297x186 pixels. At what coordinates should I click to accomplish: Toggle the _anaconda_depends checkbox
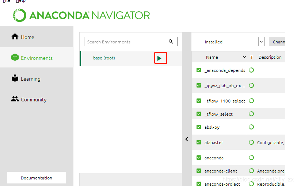coord(199,70)
